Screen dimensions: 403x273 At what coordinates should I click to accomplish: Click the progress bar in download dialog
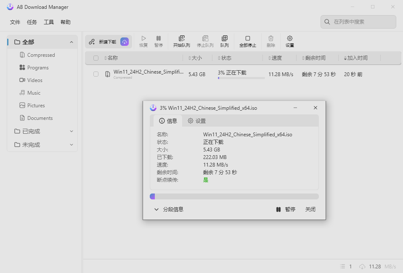pyautogui.click(x=234, y=197)
